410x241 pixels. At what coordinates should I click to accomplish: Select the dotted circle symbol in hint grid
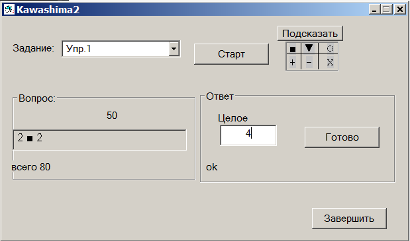329,48
